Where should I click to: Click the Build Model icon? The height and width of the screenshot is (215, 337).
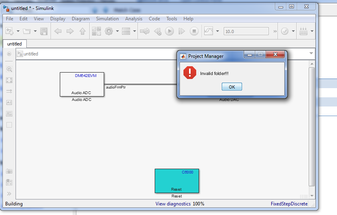tap(303, 31)
